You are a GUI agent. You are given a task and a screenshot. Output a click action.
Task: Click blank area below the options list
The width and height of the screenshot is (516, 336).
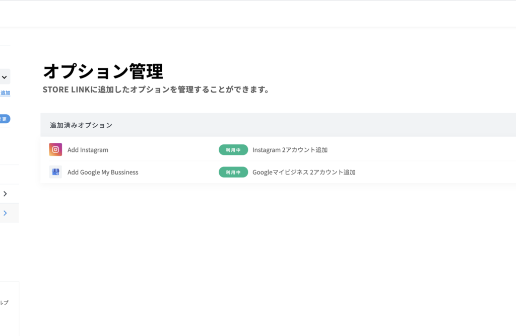click(x=277, y=251)
